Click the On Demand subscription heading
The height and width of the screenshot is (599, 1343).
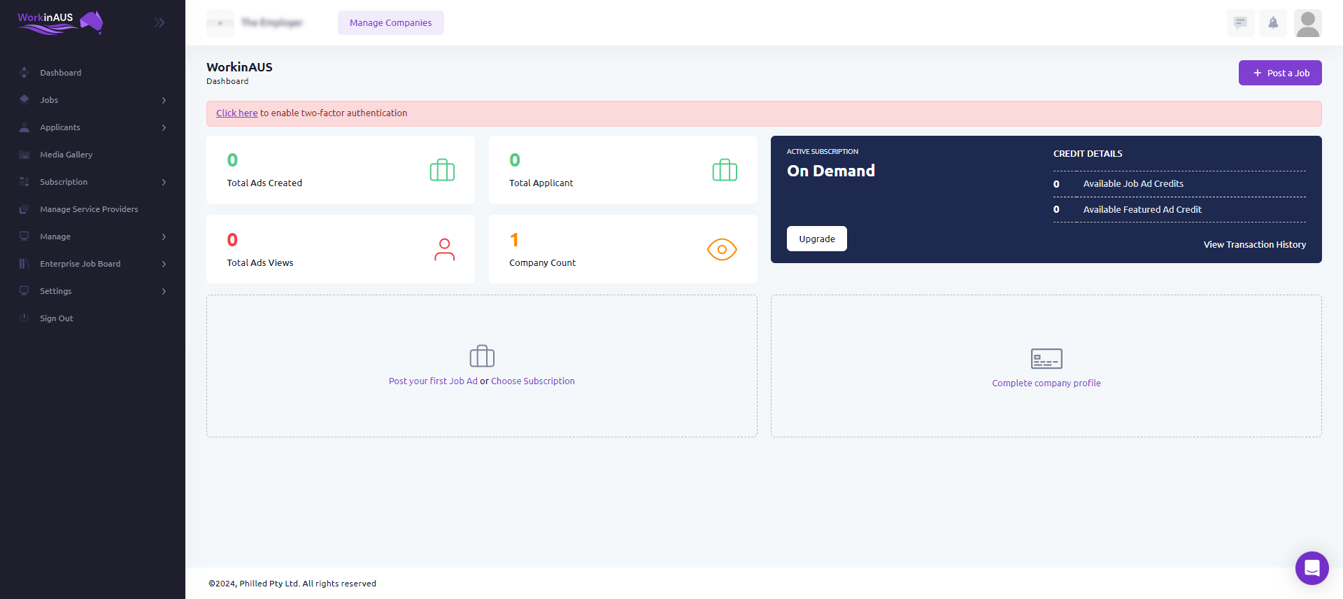[831, 171]
